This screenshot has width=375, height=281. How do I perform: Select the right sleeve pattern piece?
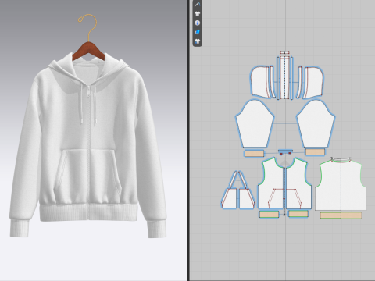coord(316,124)
